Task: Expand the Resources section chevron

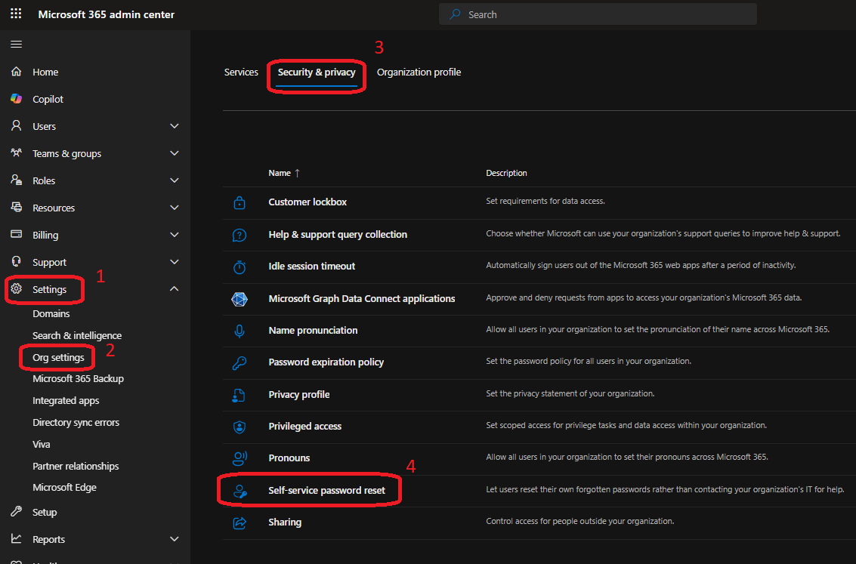Action: click(175, 208)
